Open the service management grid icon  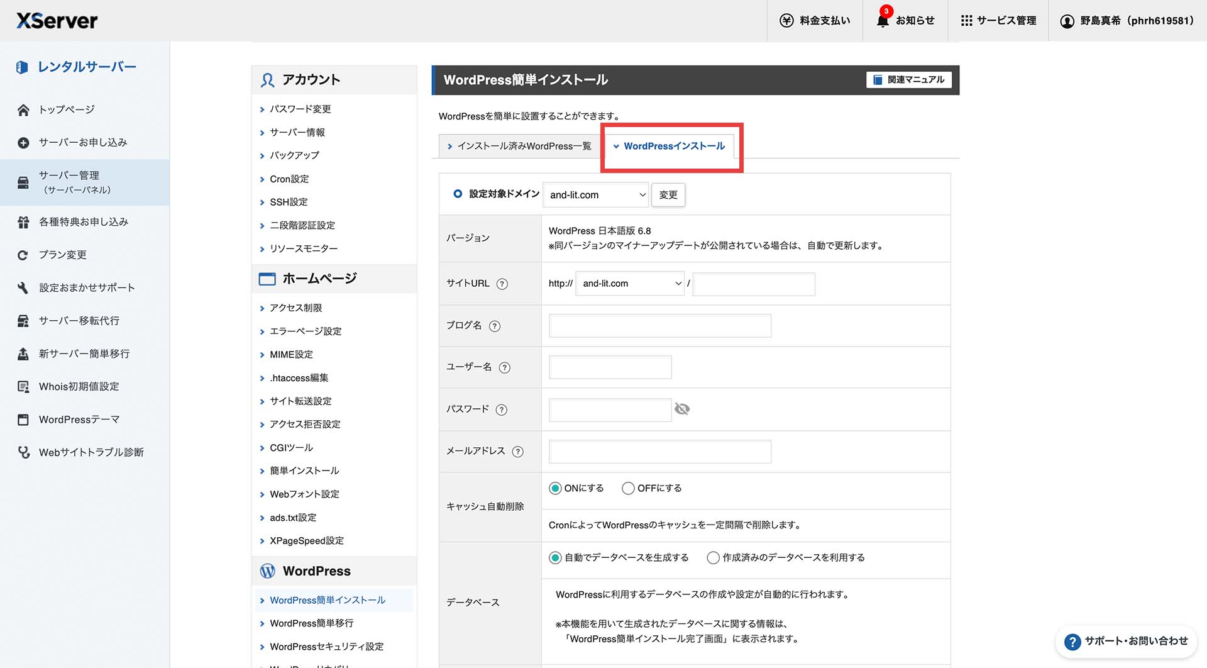click(966, 21)
